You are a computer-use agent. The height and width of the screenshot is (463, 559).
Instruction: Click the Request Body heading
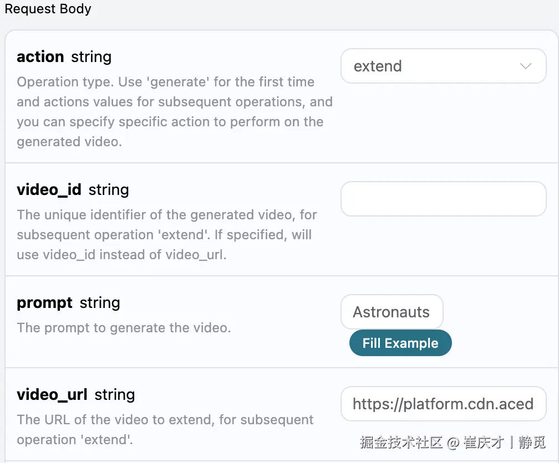(x=48, y=9)
